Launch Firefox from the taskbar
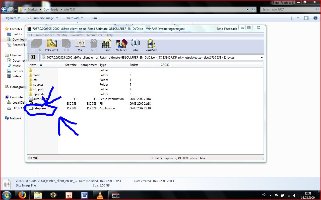This screenshot has width=321, height=200. [x=22, y=195]
